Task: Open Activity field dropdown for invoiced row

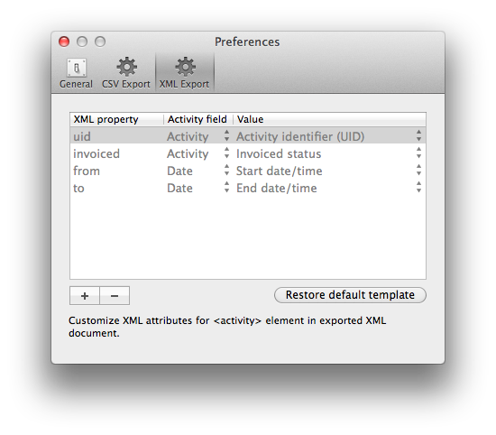Action: tap(198, 153)
